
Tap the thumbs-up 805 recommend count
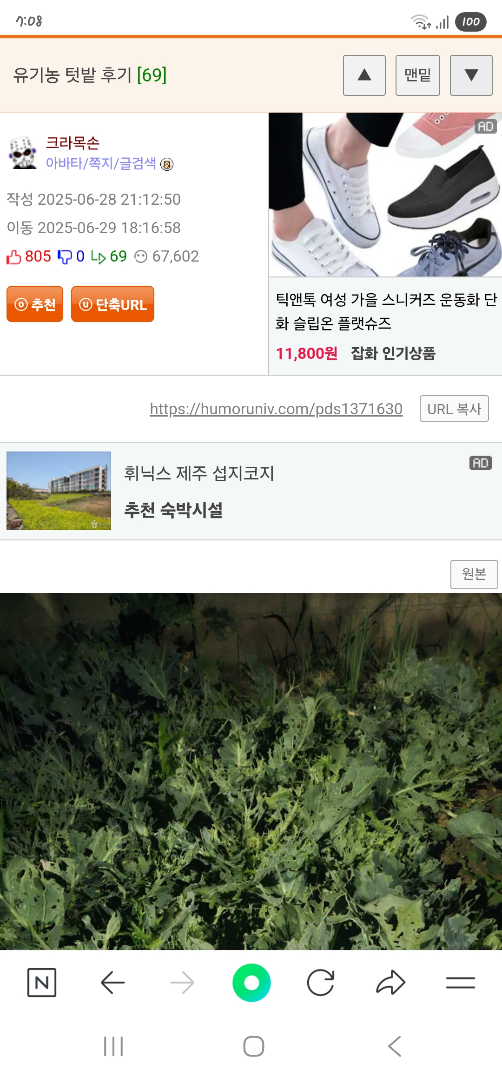pyautogui.click(x=29, y=256)
